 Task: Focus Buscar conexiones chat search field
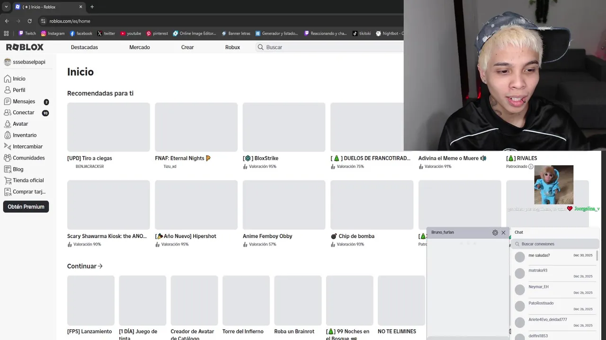point(555,244)
